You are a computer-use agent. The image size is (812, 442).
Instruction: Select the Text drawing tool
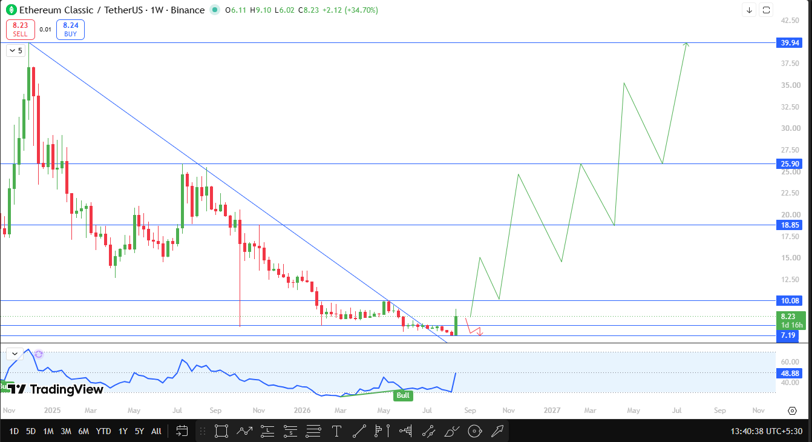pos(336,431)
